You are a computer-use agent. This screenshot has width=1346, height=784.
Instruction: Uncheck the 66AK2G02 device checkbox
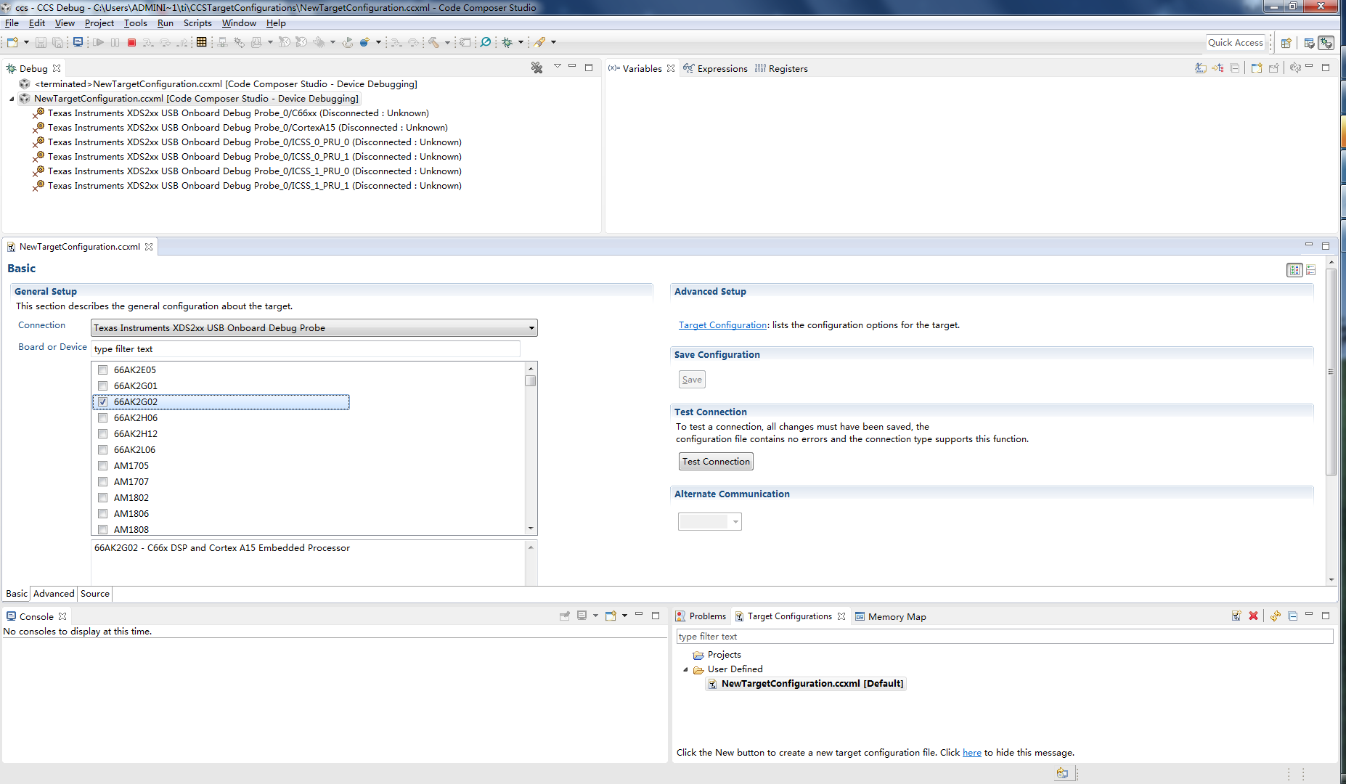click(x=103, y=402)
